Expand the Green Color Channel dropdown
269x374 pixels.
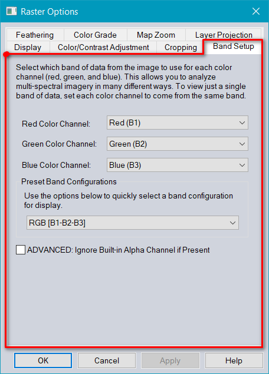(177, 144)
